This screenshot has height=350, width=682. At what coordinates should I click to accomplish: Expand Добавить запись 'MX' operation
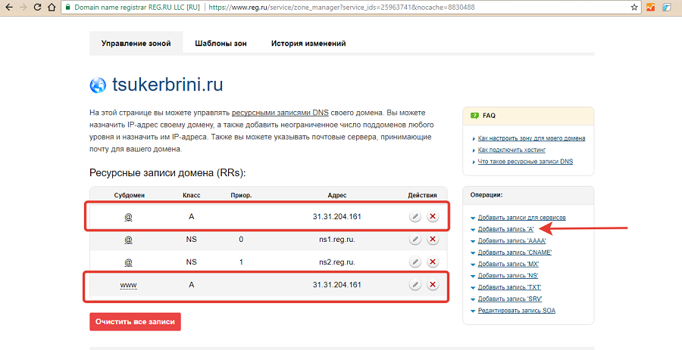point(508,265)
